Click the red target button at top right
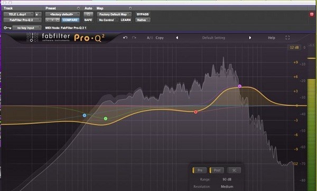Image resolution: width=317 pixels, height=191 pixels. pyautogui.click(x=312, y=14)
